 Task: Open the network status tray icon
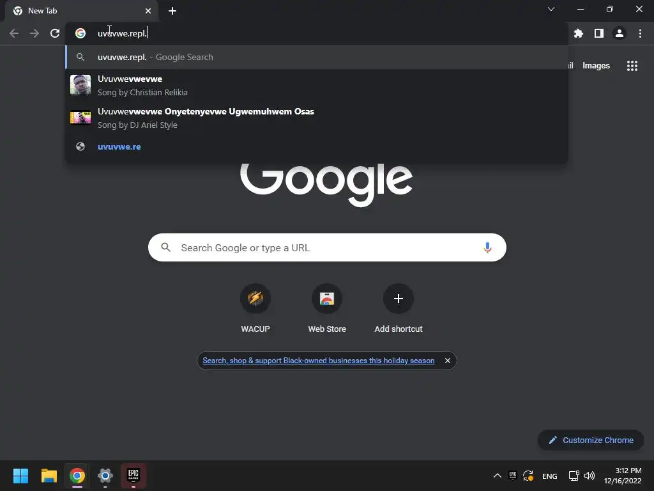(574, 476)
